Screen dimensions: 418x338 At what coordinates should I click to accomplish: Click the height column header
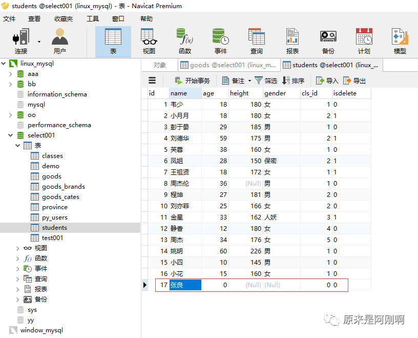246,93
